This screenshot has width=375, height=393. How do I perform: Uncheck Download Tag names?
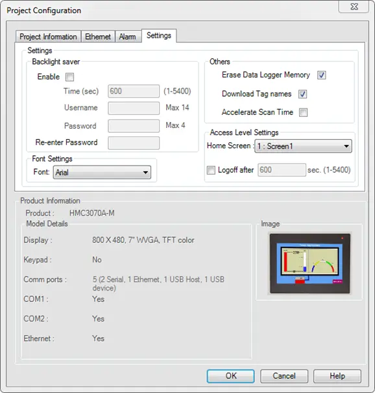[302, 94]
